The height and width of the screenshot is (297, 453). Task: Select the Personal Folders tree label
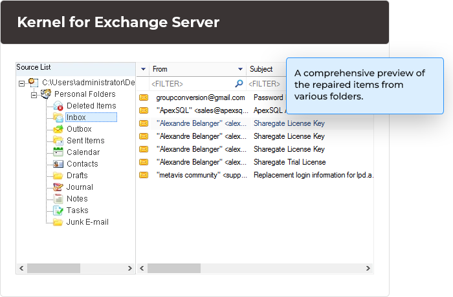click(x=85, y=94)
